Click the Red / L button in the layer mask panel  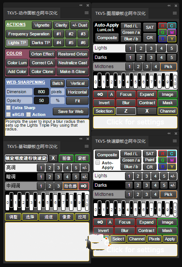click(131, 26)
